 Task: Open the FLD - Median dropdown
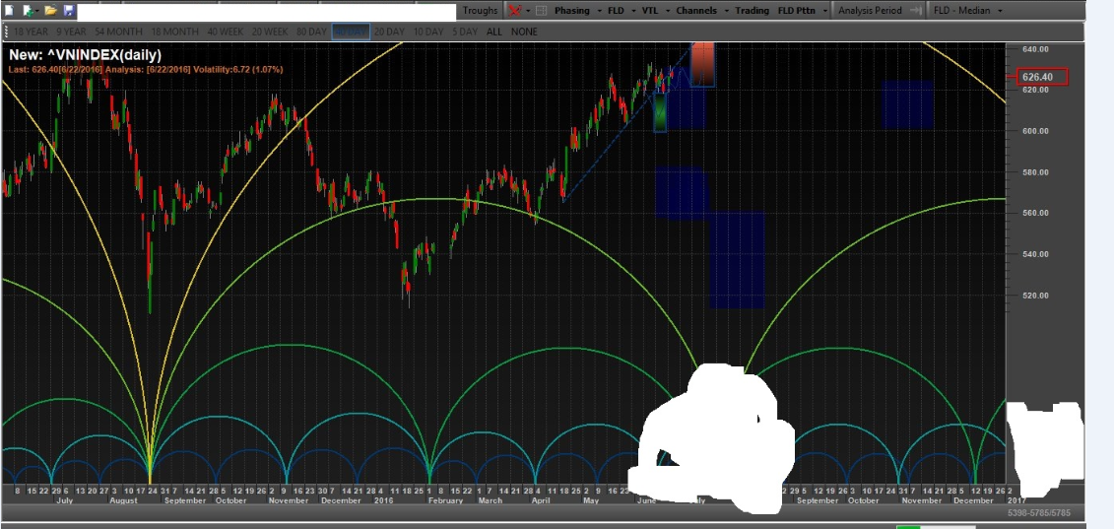pyautogui.click(x=1000, y=11)
